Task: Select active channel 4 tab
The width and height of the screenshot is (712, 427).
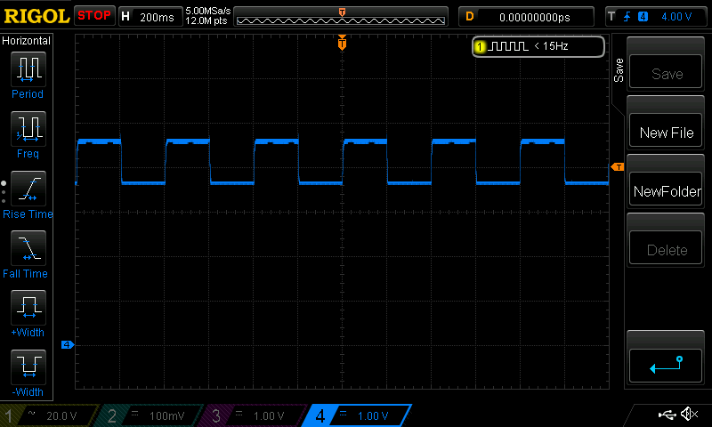Action: point(356,415)
